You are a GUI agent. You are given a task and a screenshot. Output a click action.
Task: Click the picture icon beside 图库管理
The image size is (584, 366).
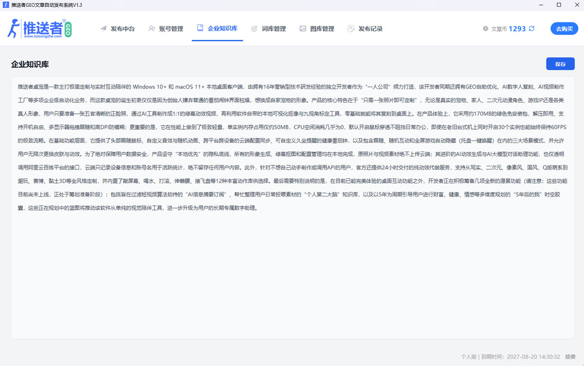tap(303, 29)
